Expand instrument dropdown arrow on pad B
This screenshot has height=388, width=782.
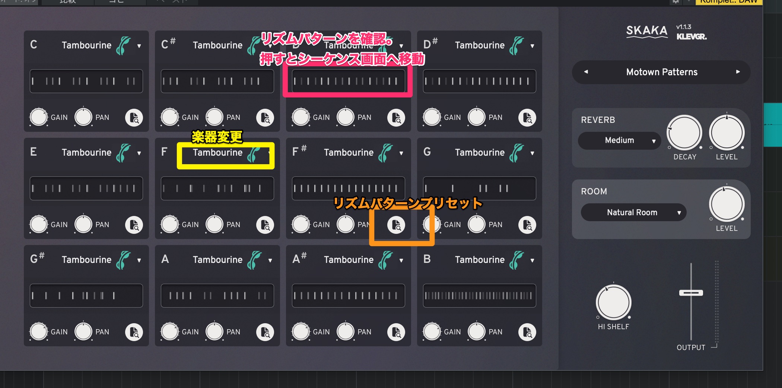tap(533, 261)
